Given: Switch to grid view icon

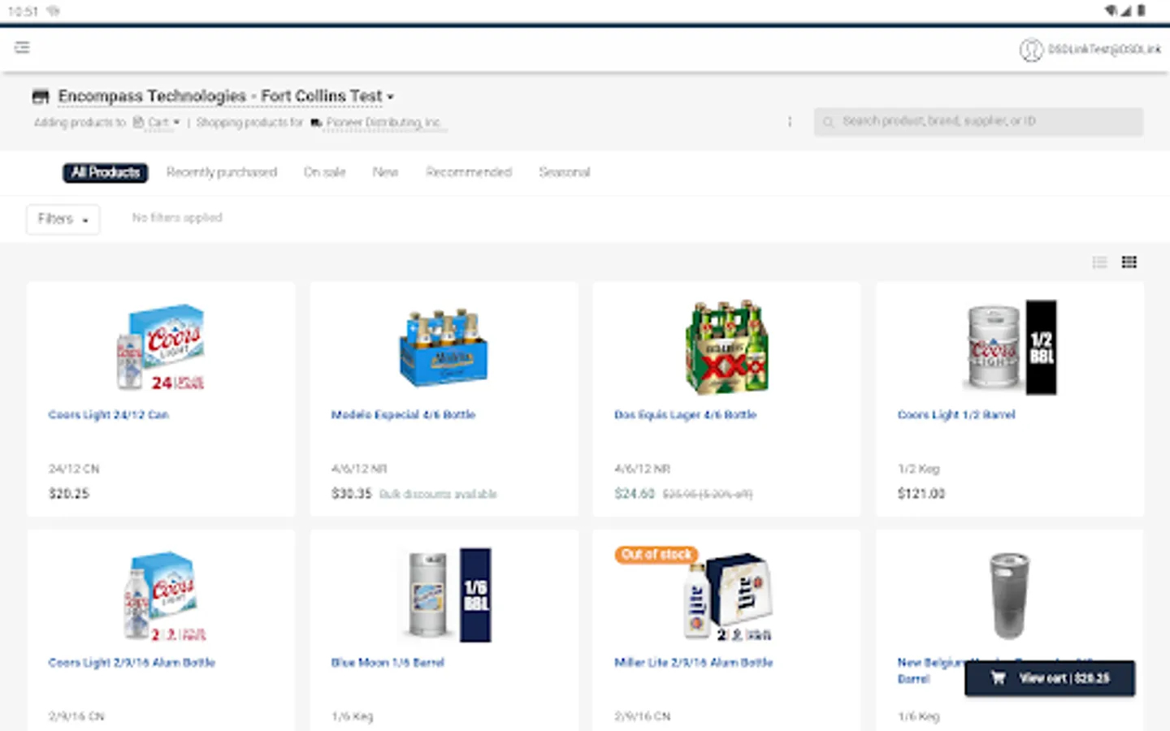Looking at the screenshot, I should tap(1129, 262).
